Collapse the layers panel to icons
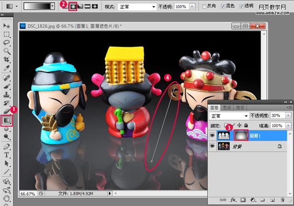The width and height of the screenshot is (294, 206). [x=285, y=102]
